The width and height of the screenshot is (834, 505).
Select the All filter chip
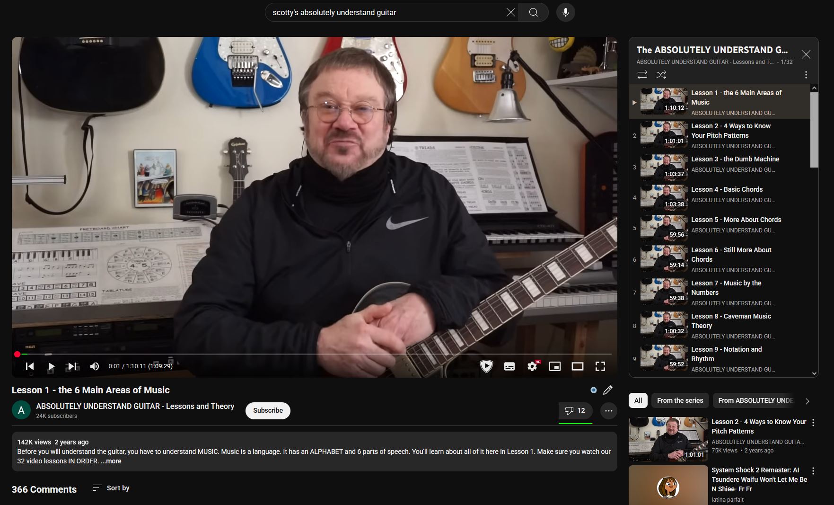(x=638, y=400)
